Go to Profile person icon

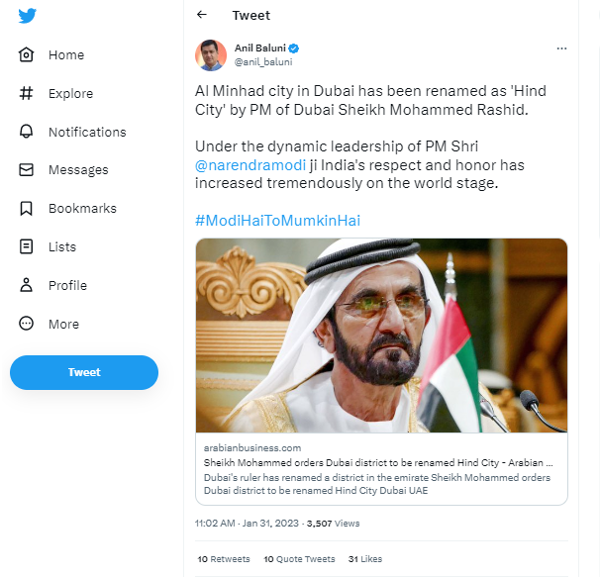[26, 285]
